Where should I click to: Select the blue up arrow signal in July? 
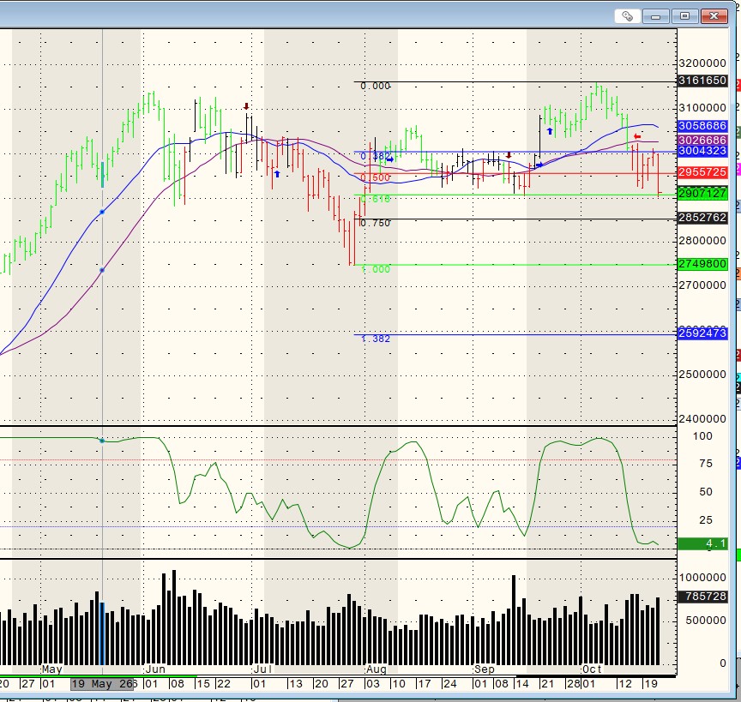[277, 174]
